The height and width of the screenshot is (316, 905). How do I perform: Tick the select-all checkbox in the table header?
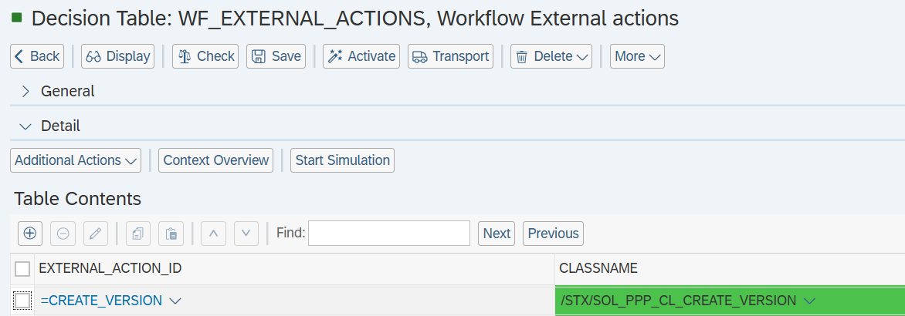click(x=22, y=268)
